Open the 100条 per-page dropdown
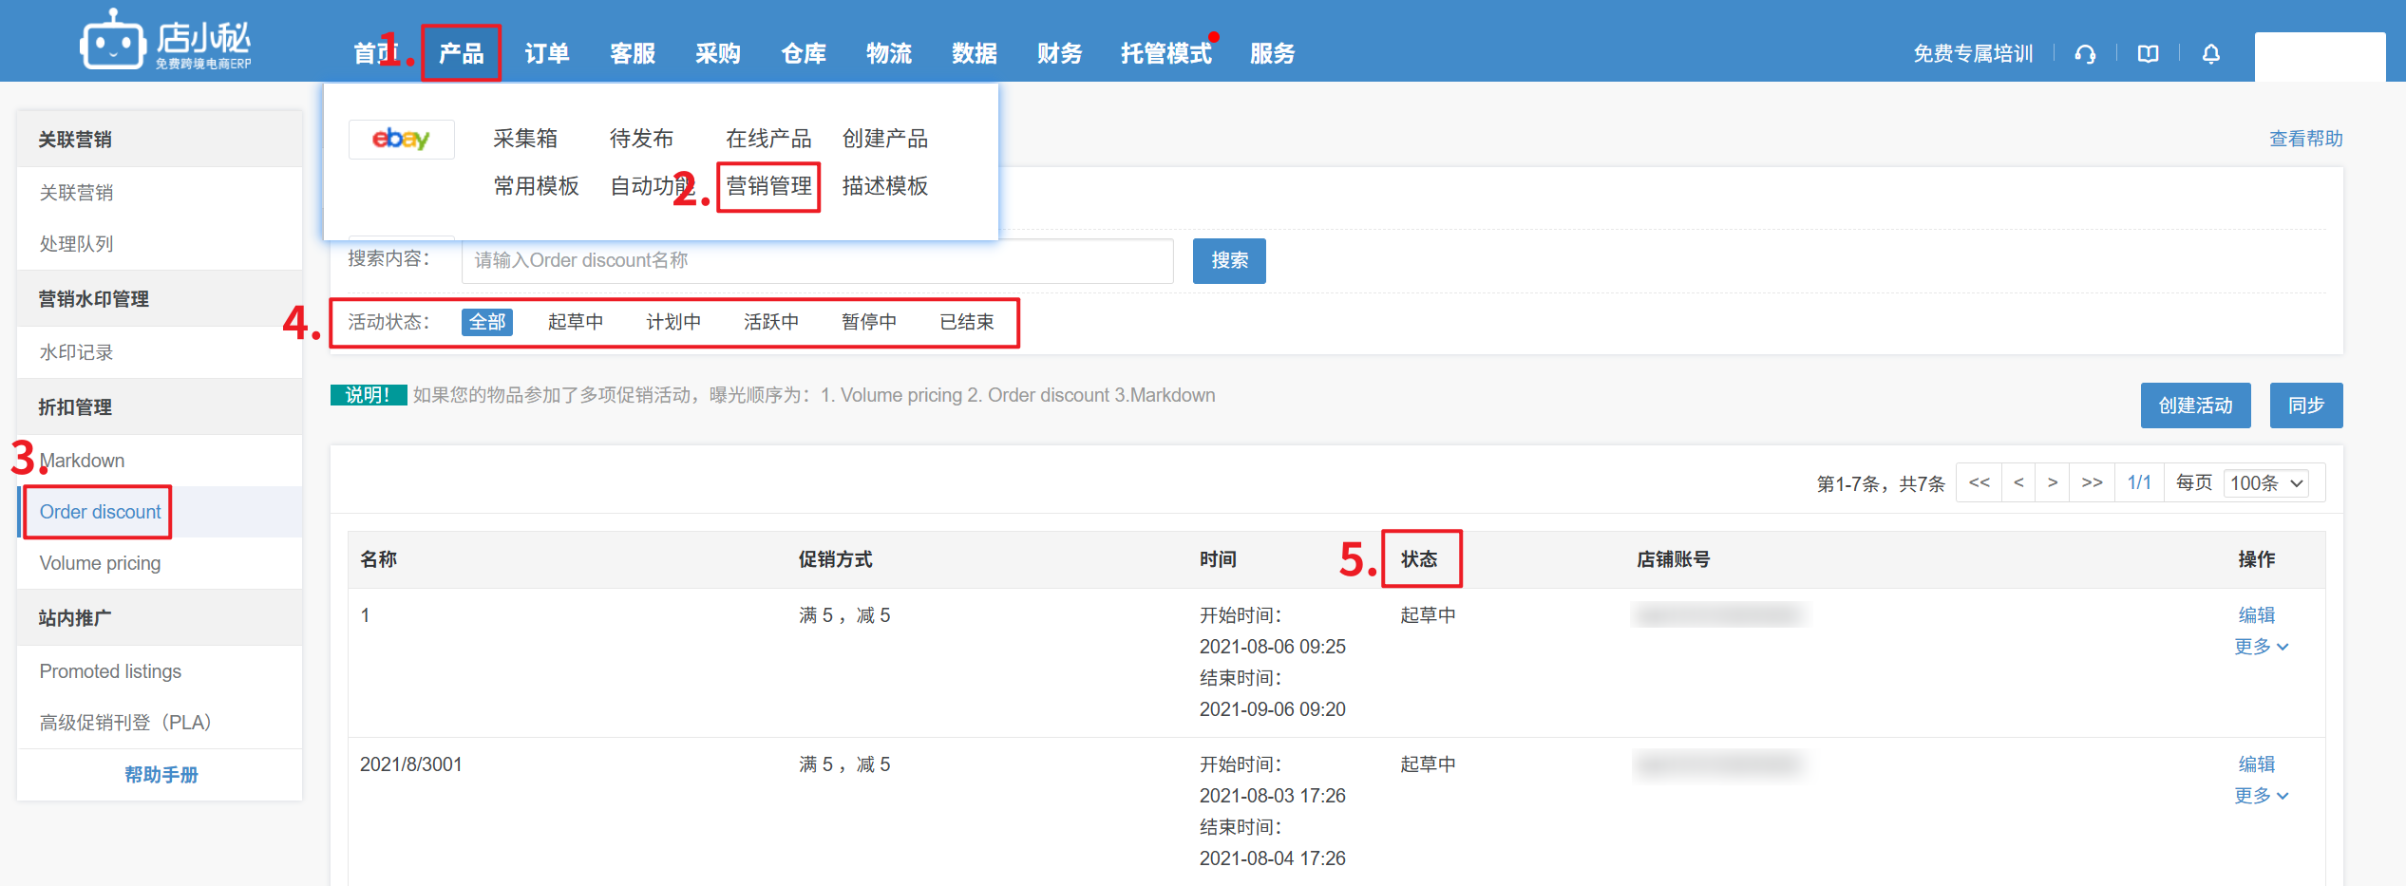The image size is (2406, 886). point(2265,482)
